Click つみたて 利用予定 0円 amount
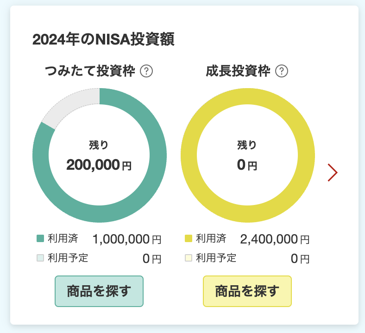 [152, 259]
